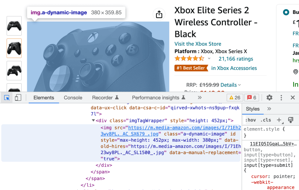Collapse the imgTagWrapper div node
The height and width of the screenshot is (190, 299).
(x=94, y=120)
